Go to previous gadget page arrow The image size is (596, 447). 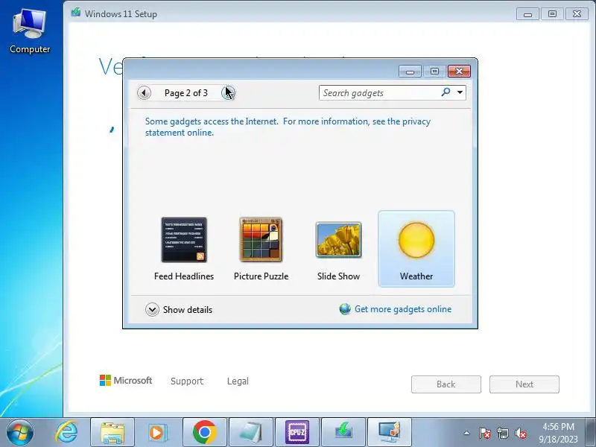pos(144,92)
